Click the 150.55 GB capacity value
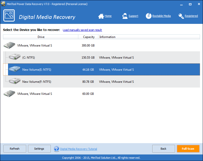203x161 pixels. [x=88, y=58]
